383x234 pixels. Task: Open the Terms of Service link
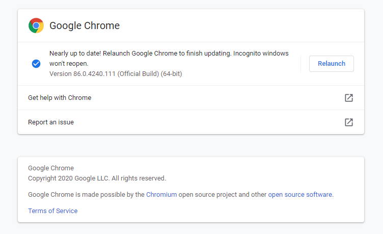pyautogui.click(x=53, y=211)
